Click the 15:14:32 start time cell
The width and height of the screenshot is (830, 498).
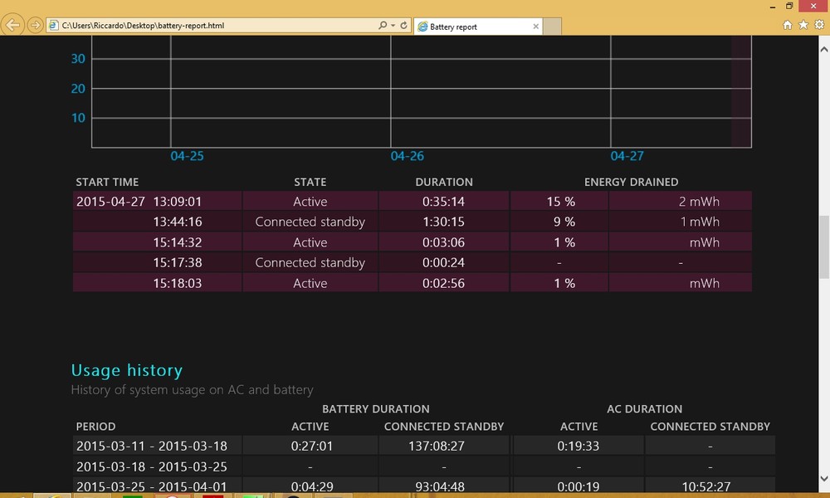point(157,242)
